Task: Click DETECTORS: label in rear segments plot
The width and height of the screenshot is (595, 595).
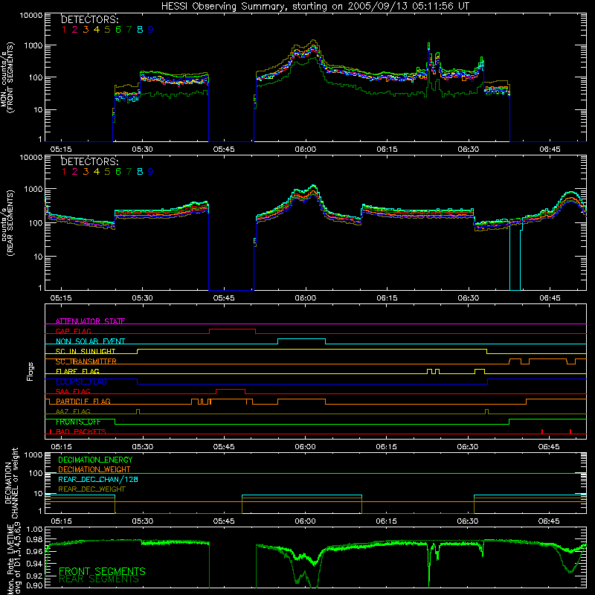Action: (x=89, y=161)
